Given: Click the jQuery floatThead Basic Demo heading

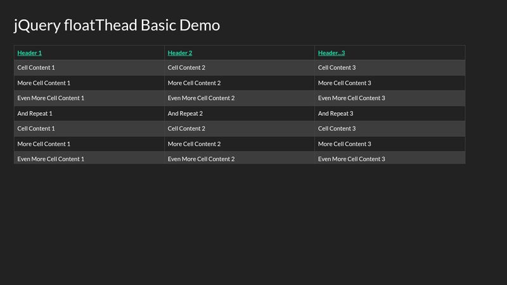Looking at the screenshot, I should [x=117, y=25].
